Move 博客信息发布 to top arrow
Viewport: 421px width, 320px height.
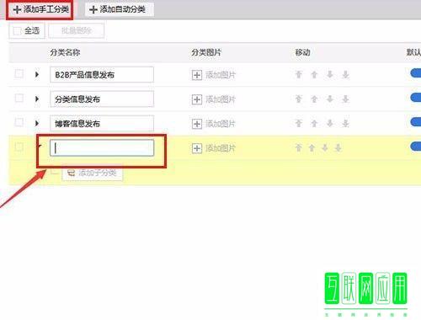pyautogui.click(x=299, y=123)
